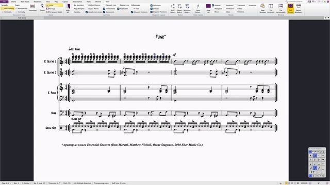The width and height of the screenshot is (330, 185).
Task: Toggle the Full Screen button
Action: point(290,8)
